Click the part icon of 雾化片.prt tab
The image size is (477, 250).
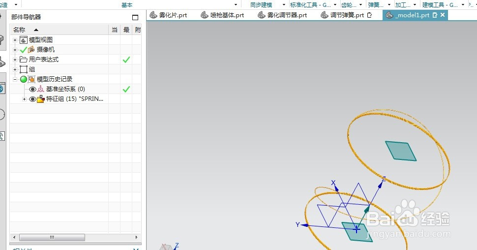[x=153, y=15]
